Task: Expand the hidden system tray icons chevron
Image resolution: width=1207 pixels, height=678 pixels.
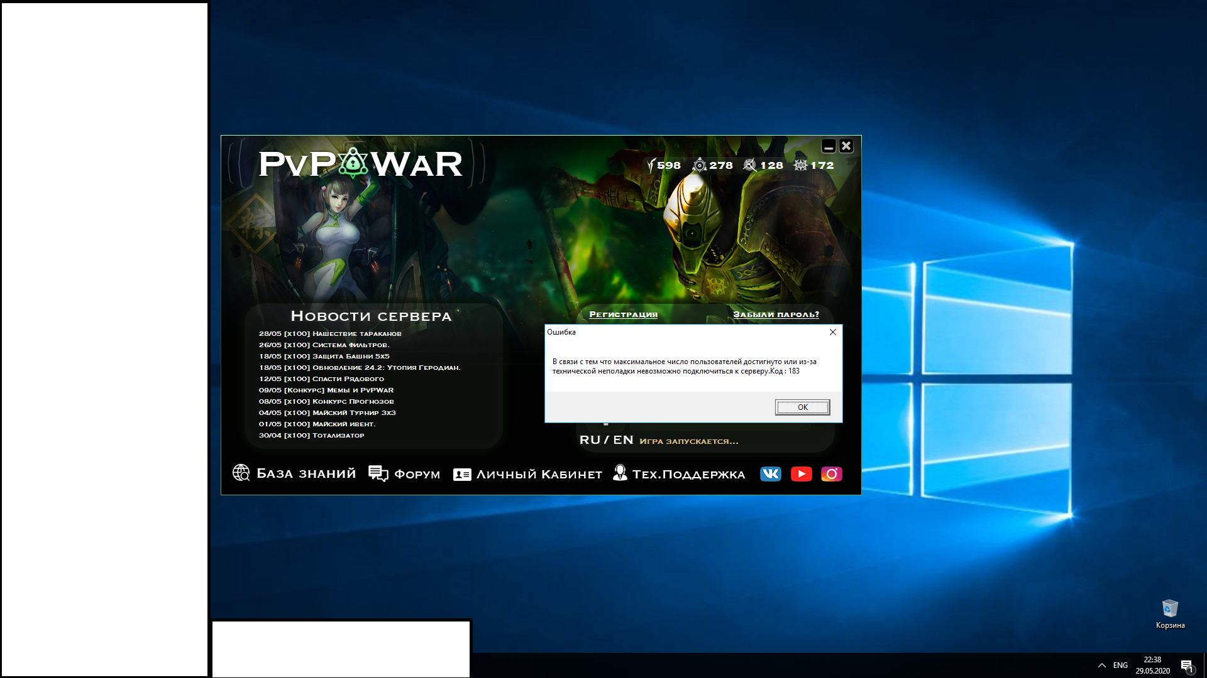Action: (1101, 665)
